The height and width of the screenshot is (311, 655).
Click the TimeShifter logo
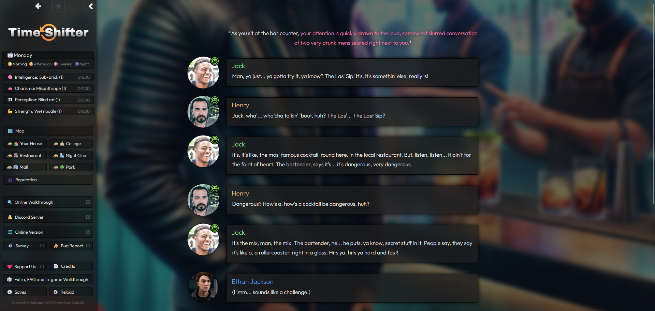coord(48,32)
